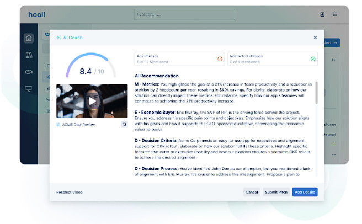Click the people icon in background page
The width and height of the screenshot is (362, 224).
pos(47,34)
